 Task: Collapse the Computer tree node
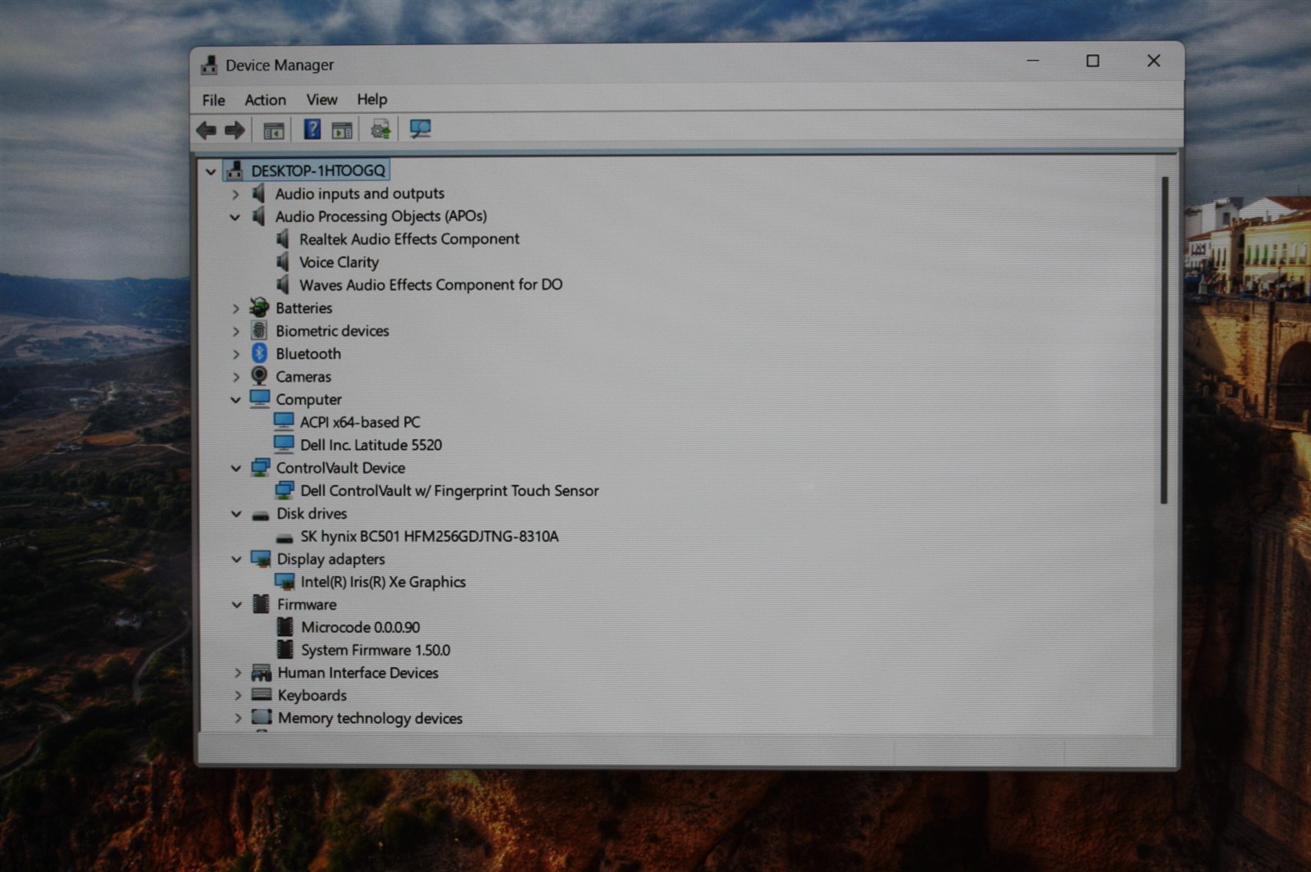point(235,400)
